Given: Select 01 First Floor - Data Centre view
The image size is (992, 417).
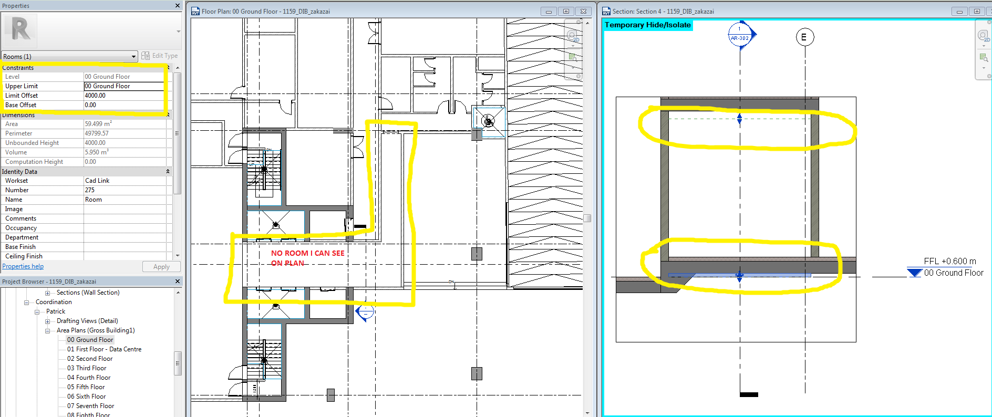Looking at the screenshot, I should click(x=104, y=349).
